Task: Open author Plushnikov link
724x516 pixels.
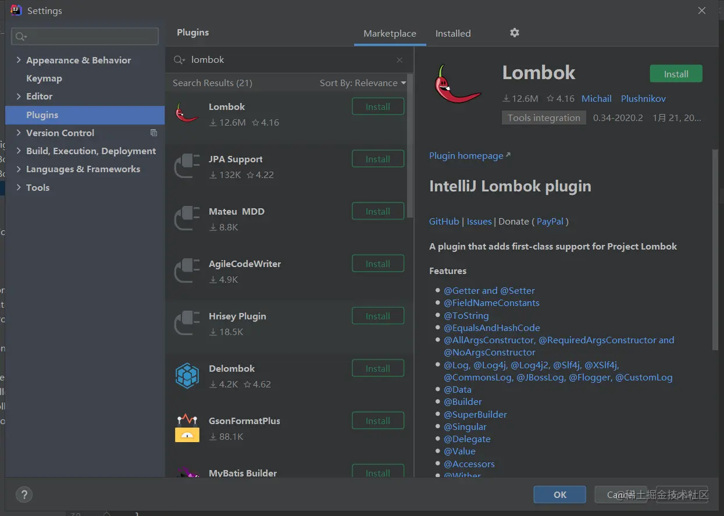Action: 643,99
